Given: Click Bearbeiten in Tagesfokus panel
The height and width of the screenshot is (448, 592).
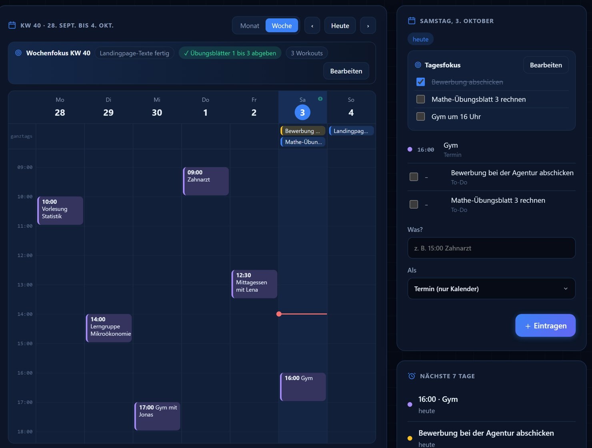Looking at the screenshot, I should (546, 65).
